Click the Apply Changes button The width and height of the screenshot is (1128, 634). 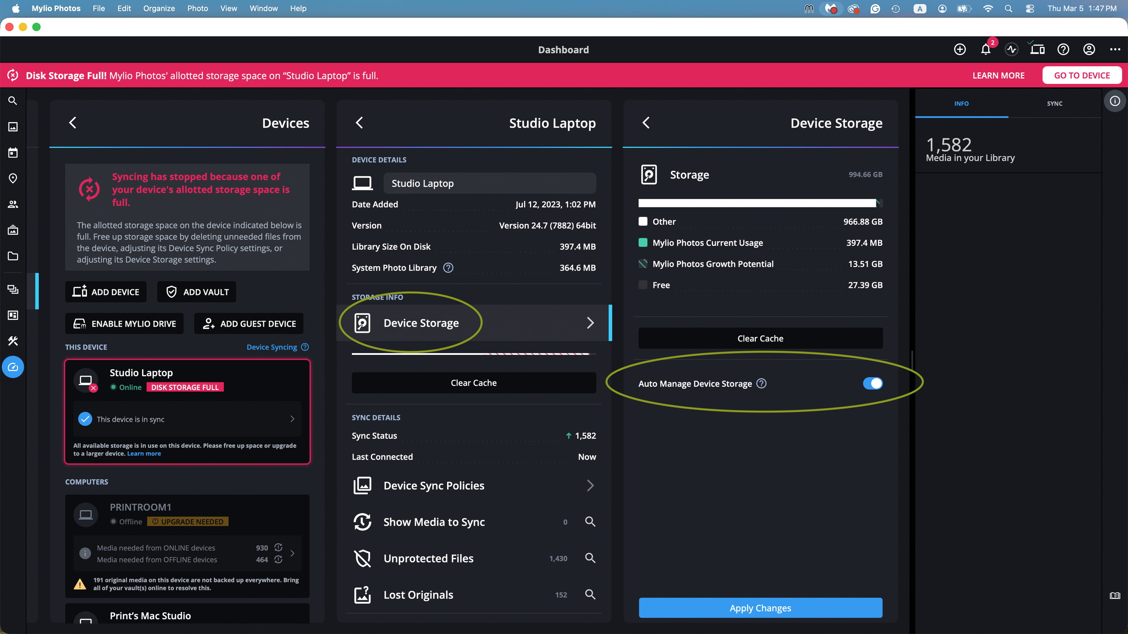coord(760,608)
